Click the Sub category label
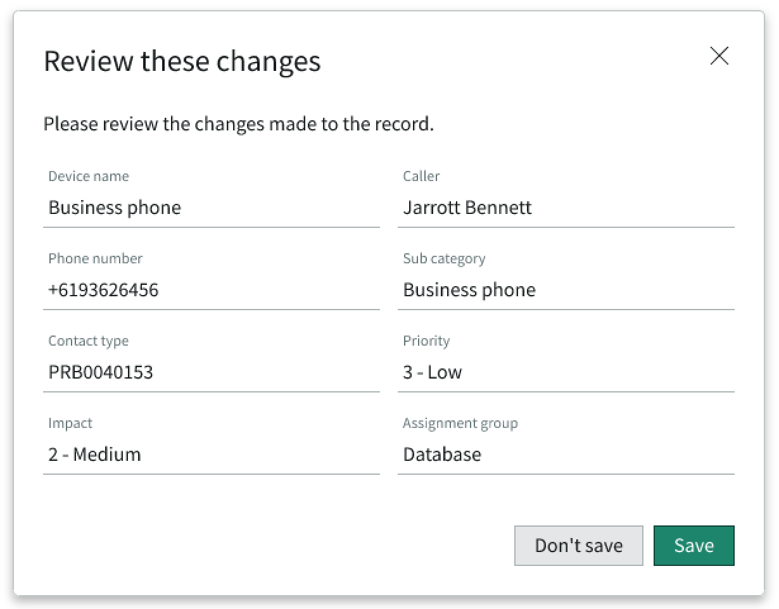The image size is (779, 609). click(x=444, y=258)
